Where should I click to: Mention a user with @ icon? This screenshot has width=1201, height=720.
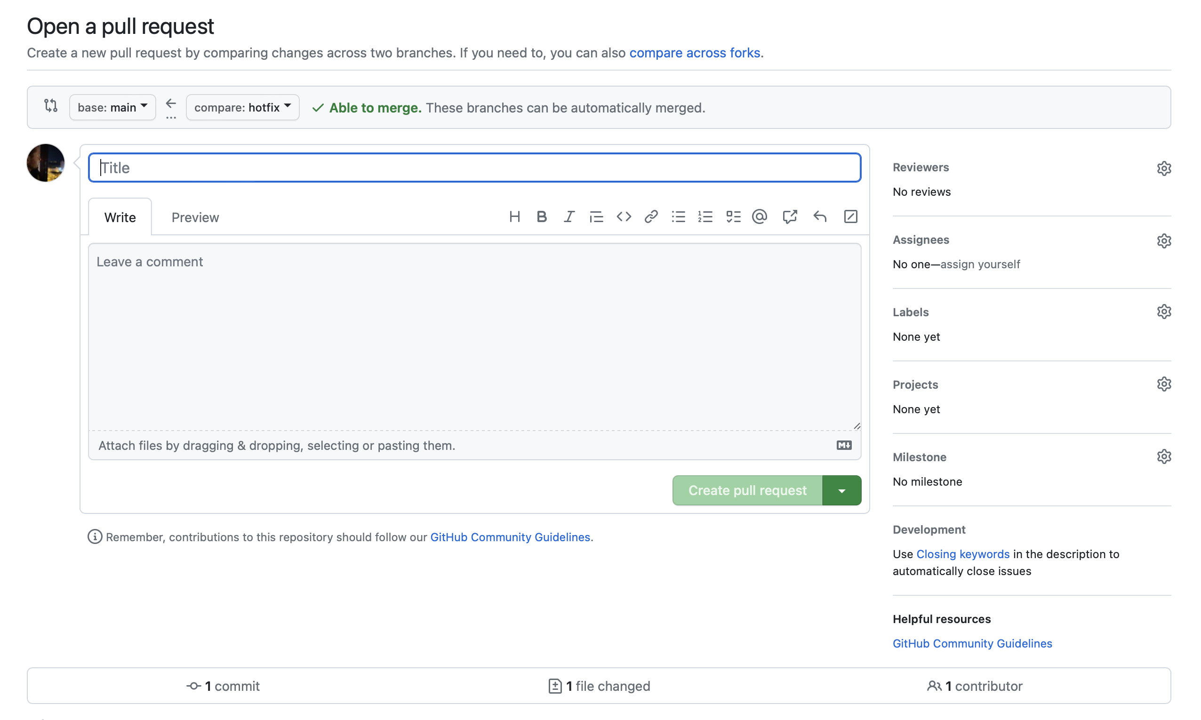tap(760, 216)
